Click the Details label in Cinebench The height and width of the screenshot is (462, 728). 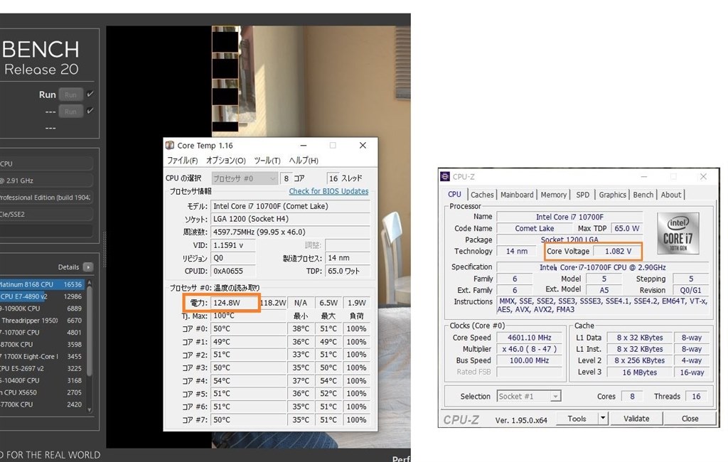pyautogui.click(x=69, y=267)
